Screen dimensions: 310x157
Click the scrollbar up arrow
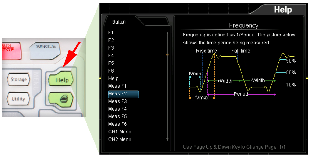pyautogui.click(x=167, y=33)
